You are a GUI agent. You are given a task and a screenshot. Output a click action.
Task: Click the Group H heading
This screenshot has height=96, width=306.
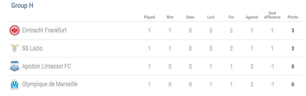tap(22, 5)
